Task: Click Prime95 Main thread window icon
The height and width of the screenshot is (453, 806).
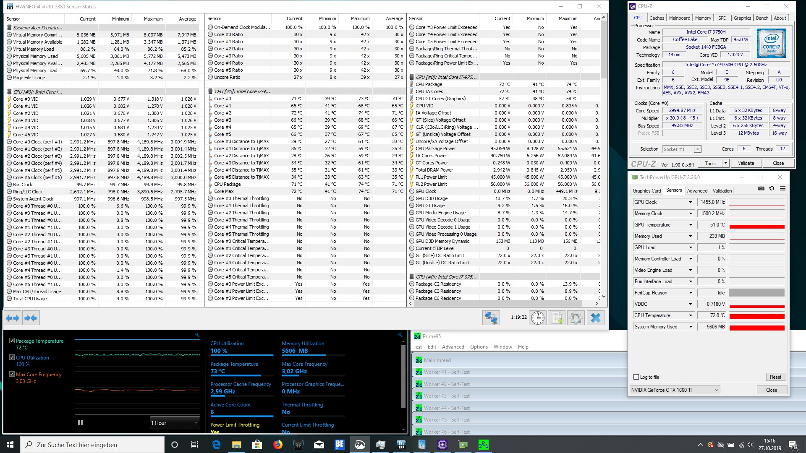Action: pos(419,360)
